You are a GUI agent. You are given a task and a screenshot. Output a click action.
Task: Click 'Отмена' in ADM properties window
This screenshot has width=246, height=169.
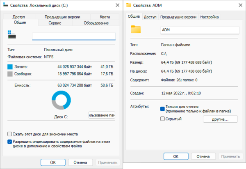(203, 156)
